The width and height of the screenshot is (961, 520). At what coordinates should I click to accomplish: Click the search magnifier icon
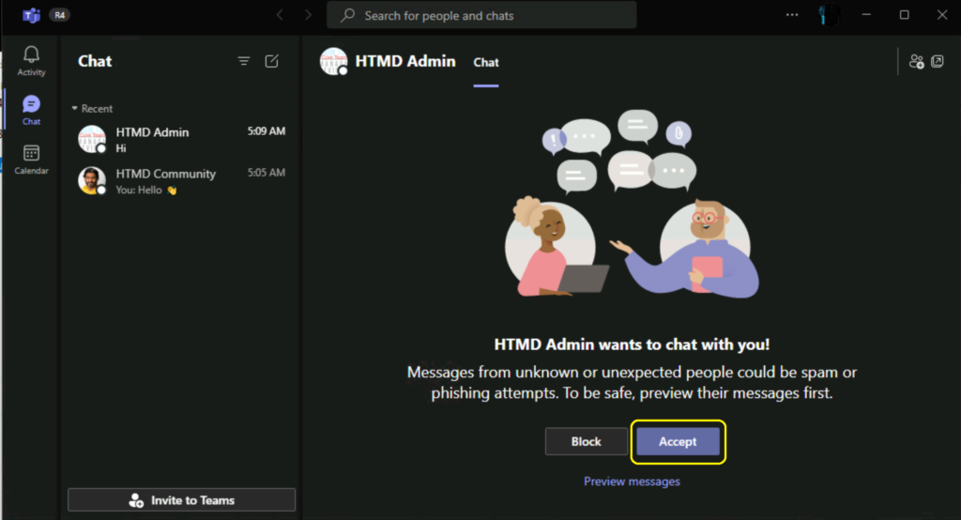[x=348, y=15]
